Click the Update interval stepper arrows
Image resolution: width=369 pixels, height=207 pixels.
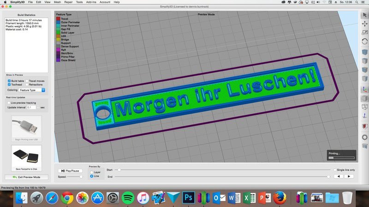point(38,108)
